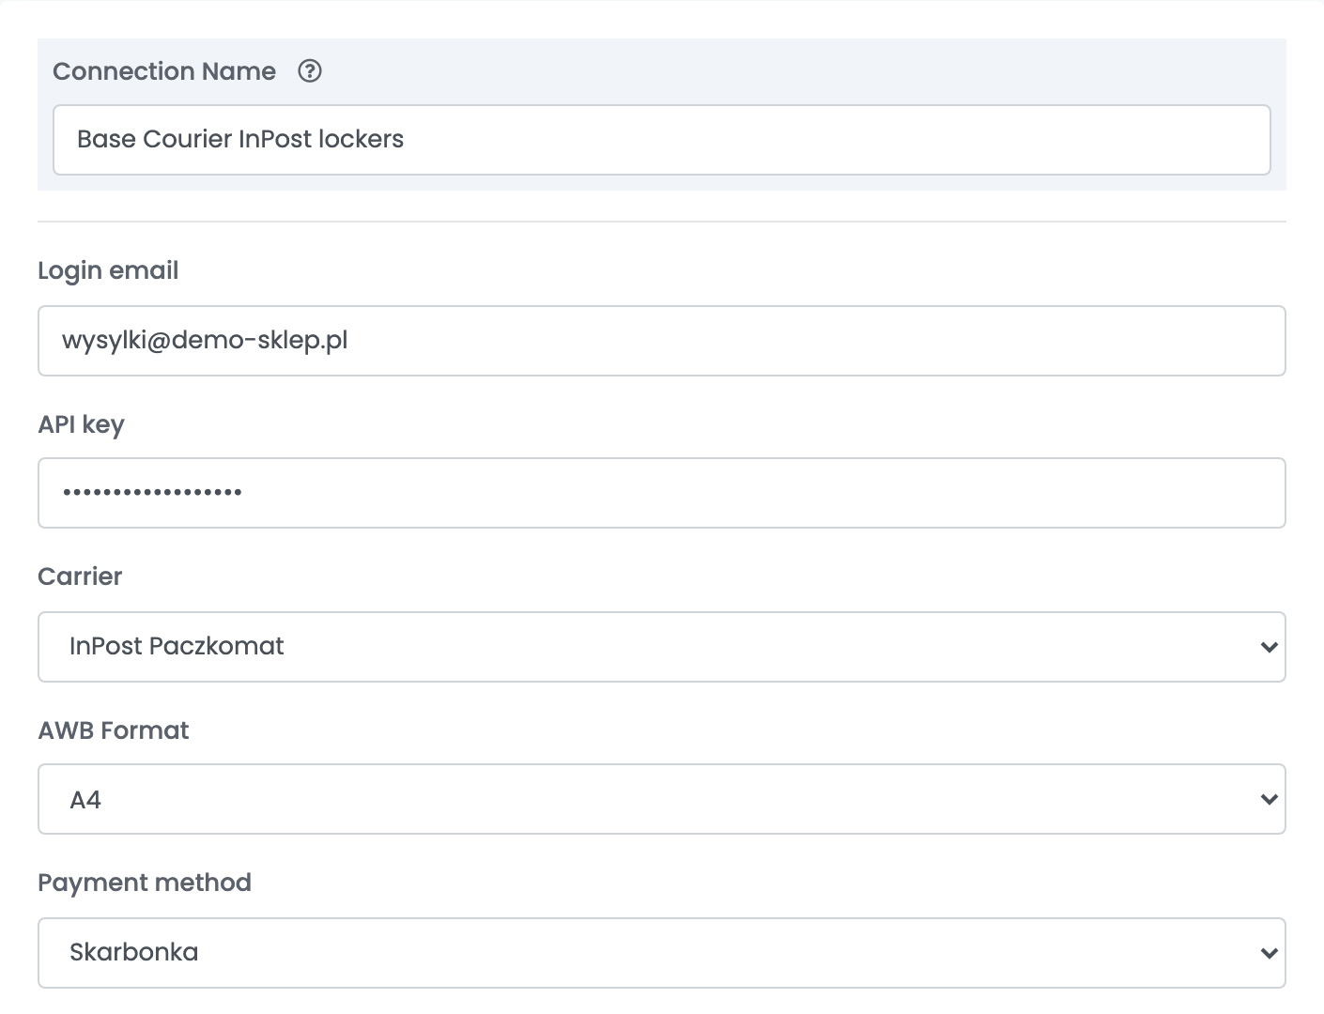This screenshot has height=1014, width=1324.
Task: Click the chevron arrow of Payment method select
Action: [x=1270, y=953]
